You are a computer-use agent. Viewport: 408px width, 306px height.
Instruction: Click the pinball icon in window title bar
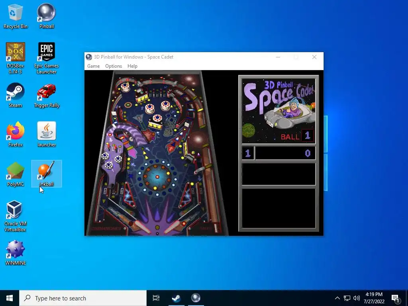click(x=89, y=57)
